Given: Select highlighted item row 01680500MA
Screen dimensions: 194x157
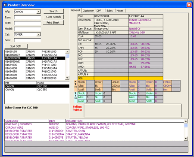Looking at the screenshot, I should [x=35, y=58].
